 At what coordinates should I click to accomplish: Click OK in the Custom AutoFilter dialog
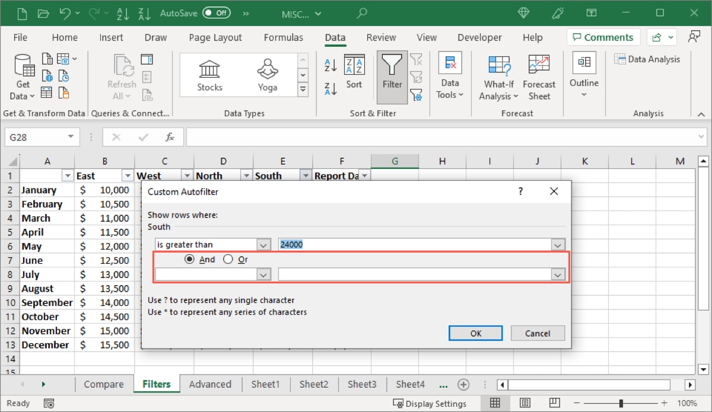pos(475,333)
